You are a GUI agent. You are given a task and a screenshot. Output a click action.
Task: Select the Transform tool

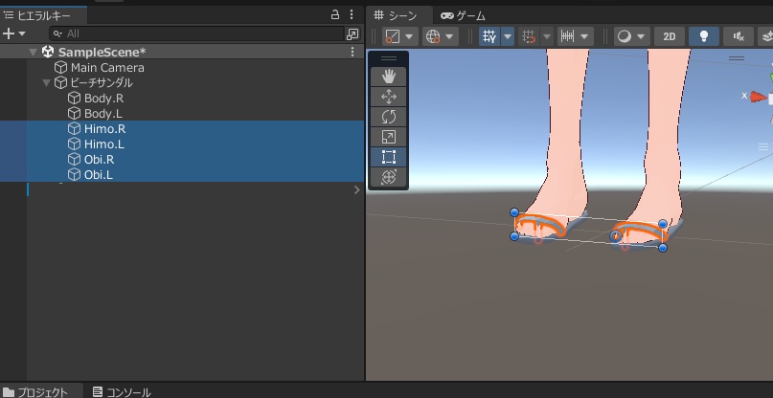[388, 177]
